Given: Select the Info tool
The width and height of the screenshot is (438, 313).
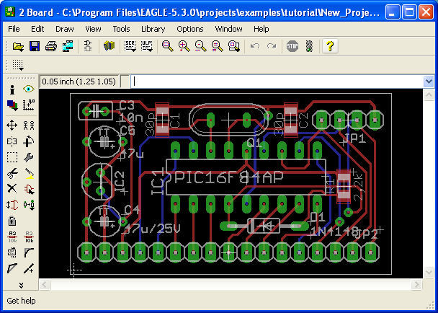Looking at the screenshot, I should 12,89.
